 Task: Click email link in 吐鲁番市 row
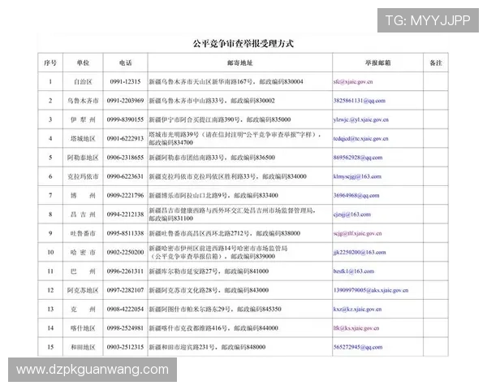(x=357, y=233)
